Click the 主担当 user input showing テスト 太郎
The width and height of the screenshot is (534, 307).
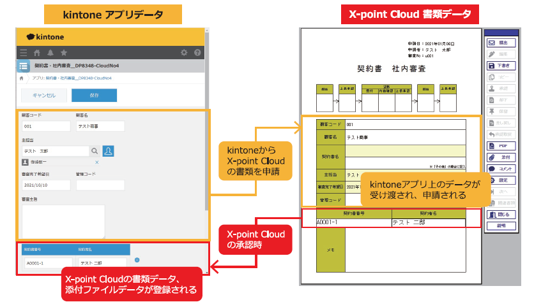click(x=55, y=151)
